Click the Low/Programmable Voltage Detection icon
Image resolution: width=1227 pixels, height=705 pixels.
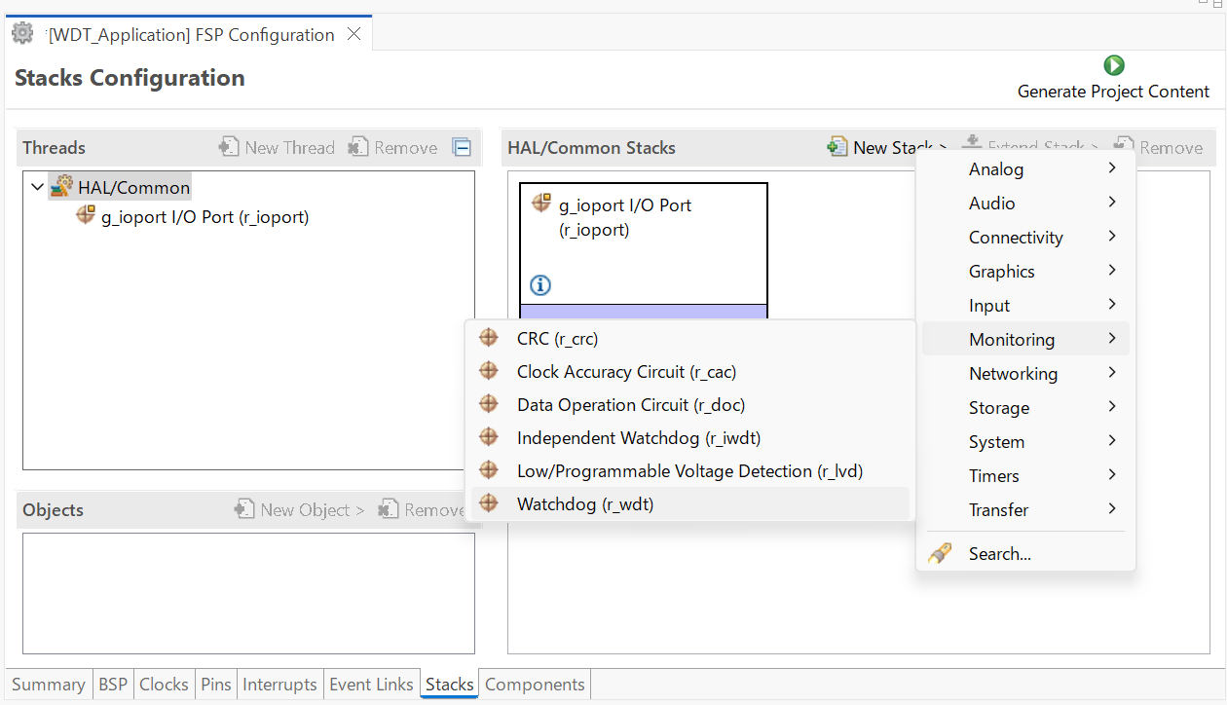click(x=489, y=471)
